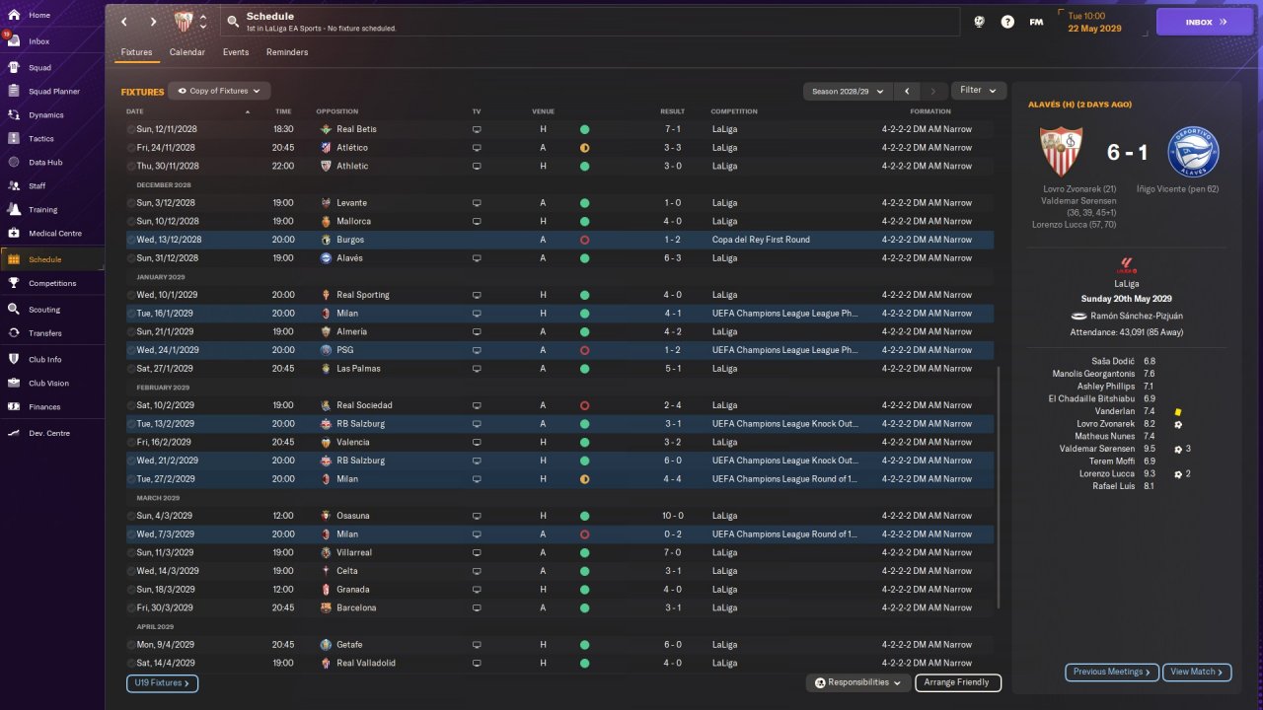Go to the Squad screen

(39, 67)
